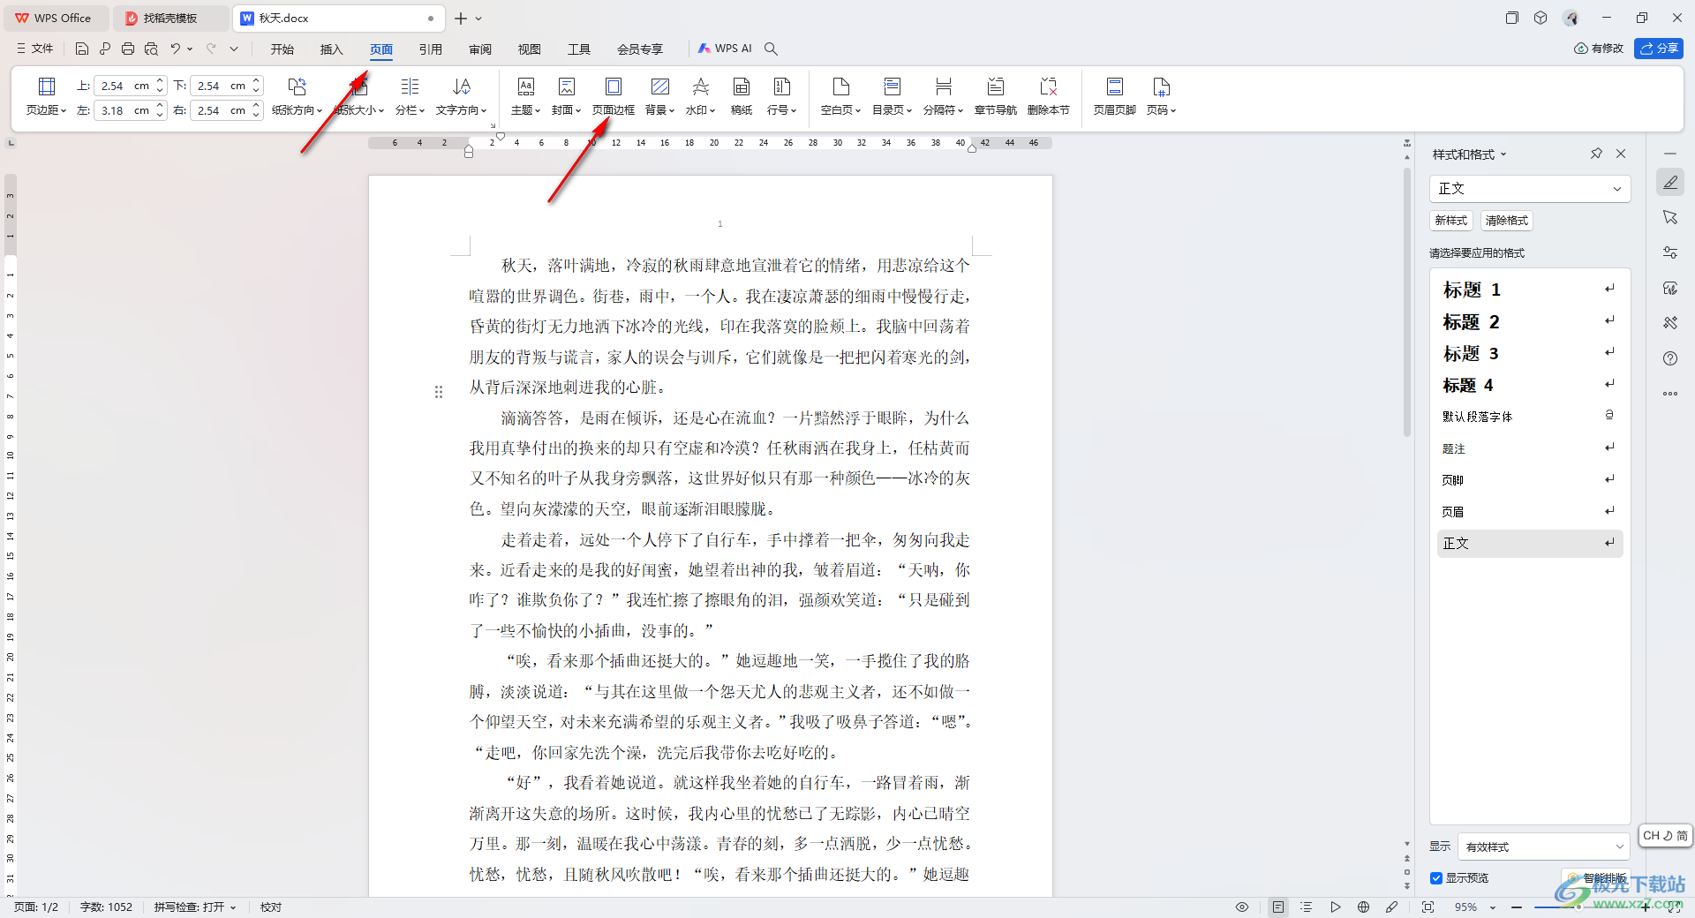Open the 有效样式 display dropdown
1695x918 pixels.
click(1542, 847)
